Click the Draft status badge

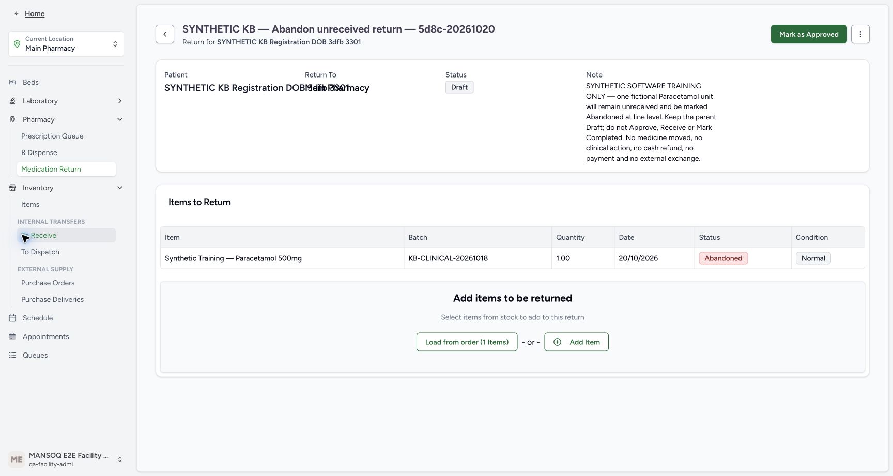click(459, 87)
